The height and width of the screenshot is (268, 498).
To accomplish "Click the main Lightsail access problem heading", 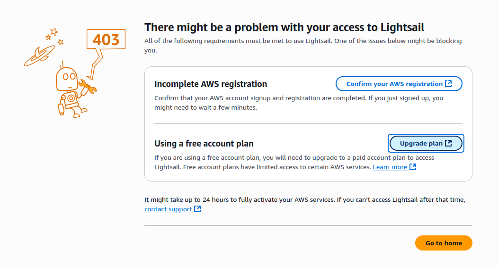I will [284, 27].
